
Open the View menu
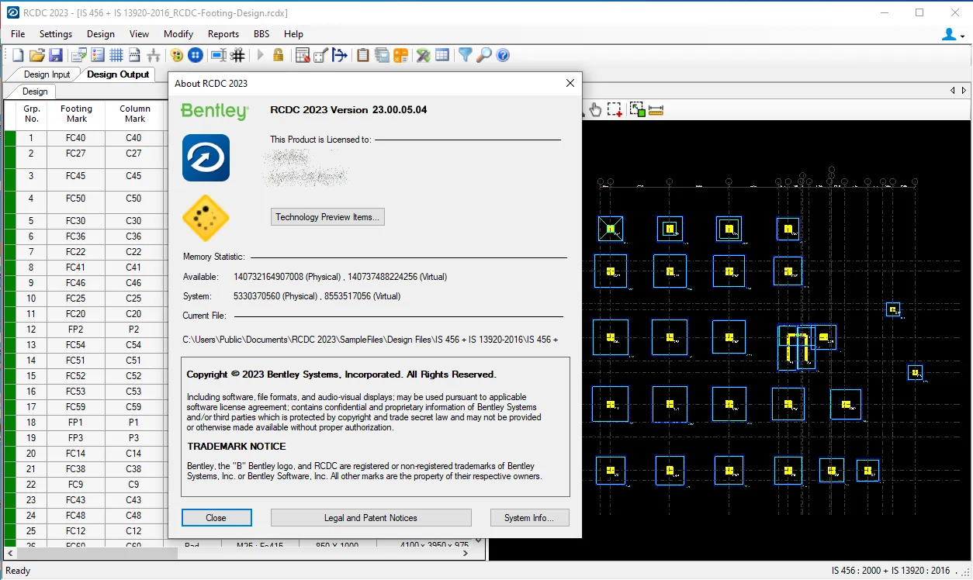click(x=140, y=34)
